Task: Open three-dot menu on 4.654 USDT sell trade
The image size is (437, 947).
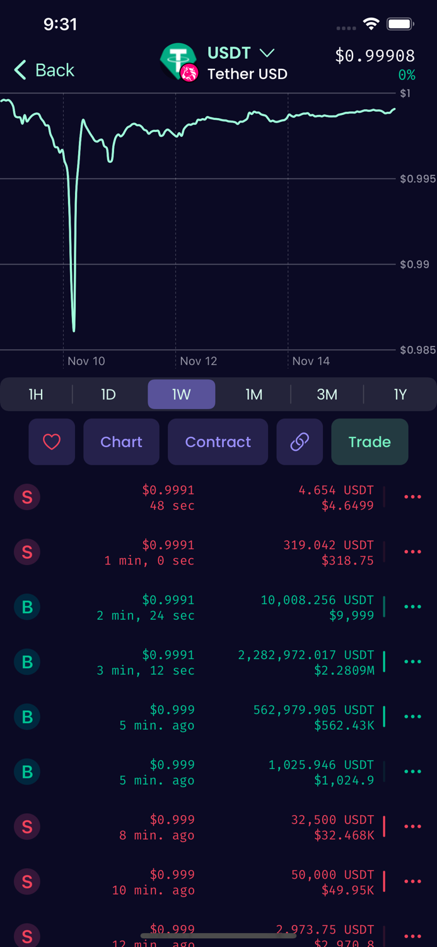Action: (412, 497)
